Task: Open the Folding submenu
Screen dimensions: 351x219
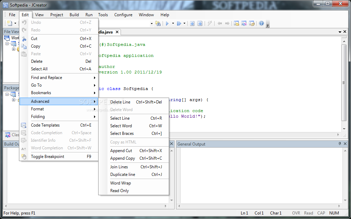Action: 59,117
